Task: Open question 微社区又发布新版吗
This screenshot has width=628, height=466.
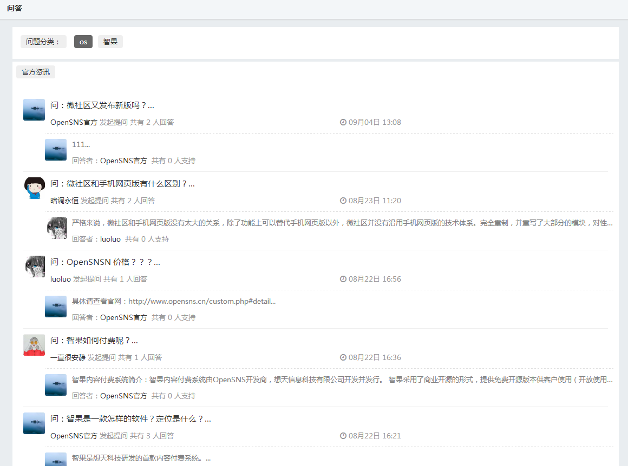Action: click(102, 105)
